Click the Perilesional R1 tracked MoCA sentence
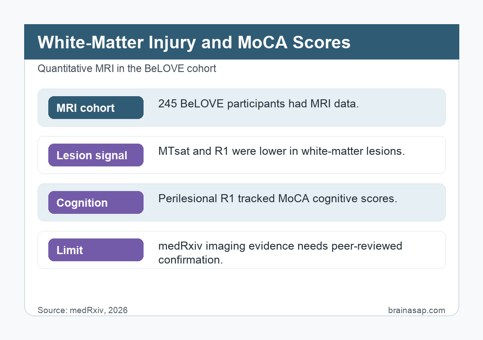Screen dimensions: 483x340 pyautogui.click(x=278, y=199)
